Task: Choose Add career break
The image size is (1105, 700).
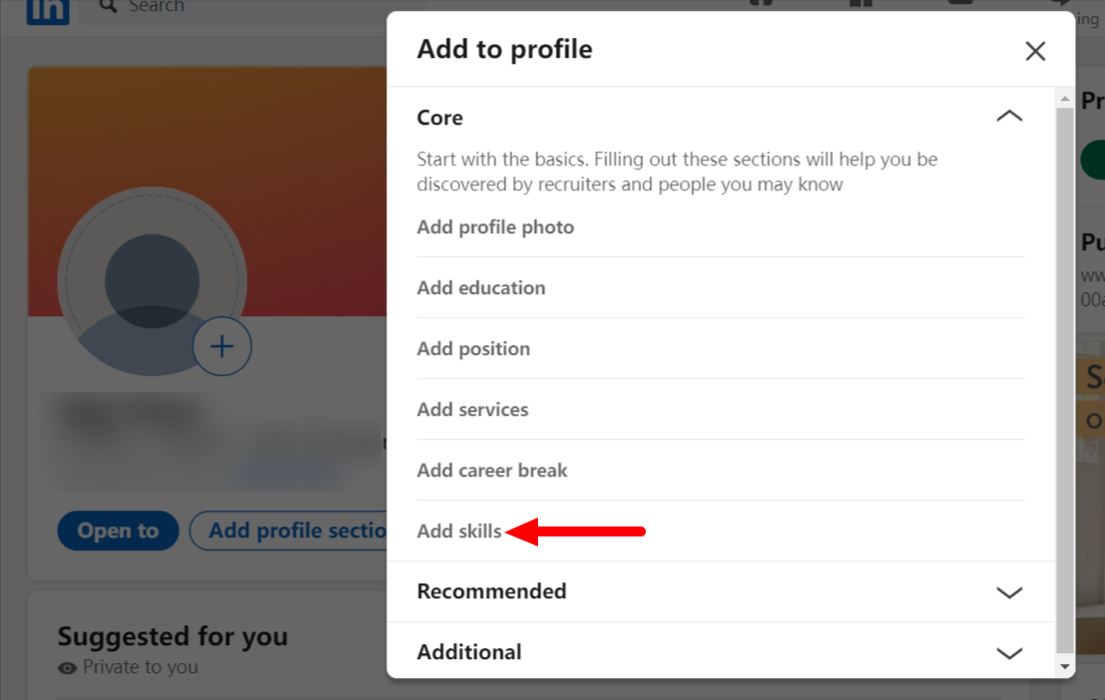Action: 492,470
